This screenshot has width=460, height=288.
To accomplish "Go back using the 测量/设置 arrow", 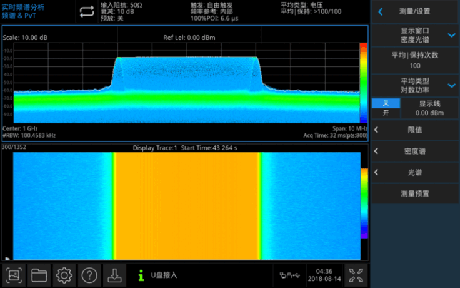I will pyautogui.click(x=381, y=12).
